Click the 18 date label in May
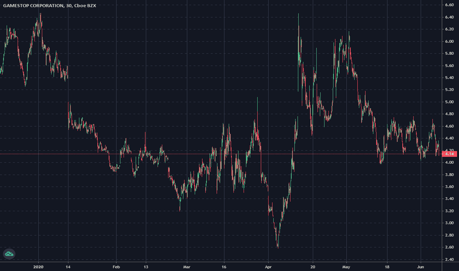This screenshot has width=459, height=271. (387, 267)
